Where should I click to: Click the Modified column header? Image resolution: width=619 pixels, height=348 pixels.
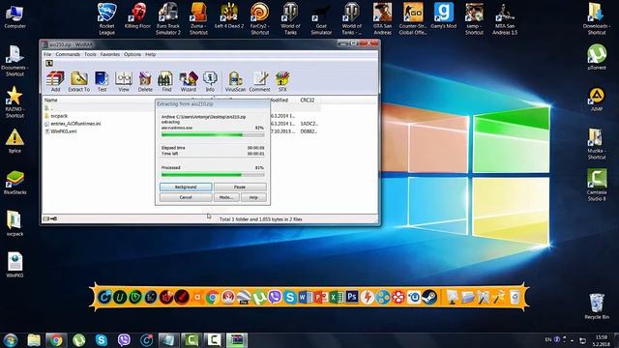280,101
